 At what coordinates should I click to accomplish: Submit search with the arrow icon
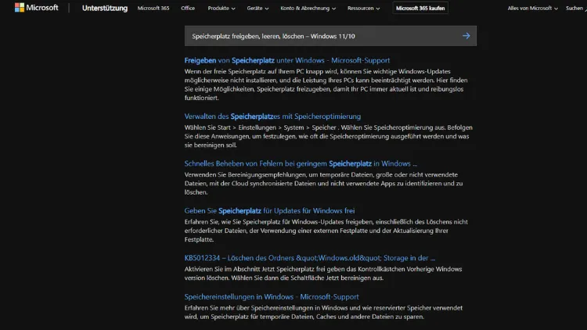466,36
